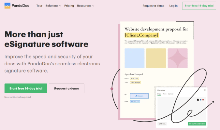Choose the blue ink color swatch
Image resolution: width=220 pixels, height=130 pixels.
tap(201, 100)
